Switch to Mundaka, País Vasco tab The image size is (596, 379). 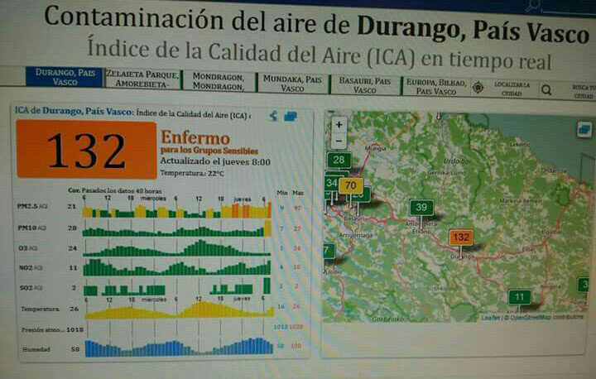291,84
